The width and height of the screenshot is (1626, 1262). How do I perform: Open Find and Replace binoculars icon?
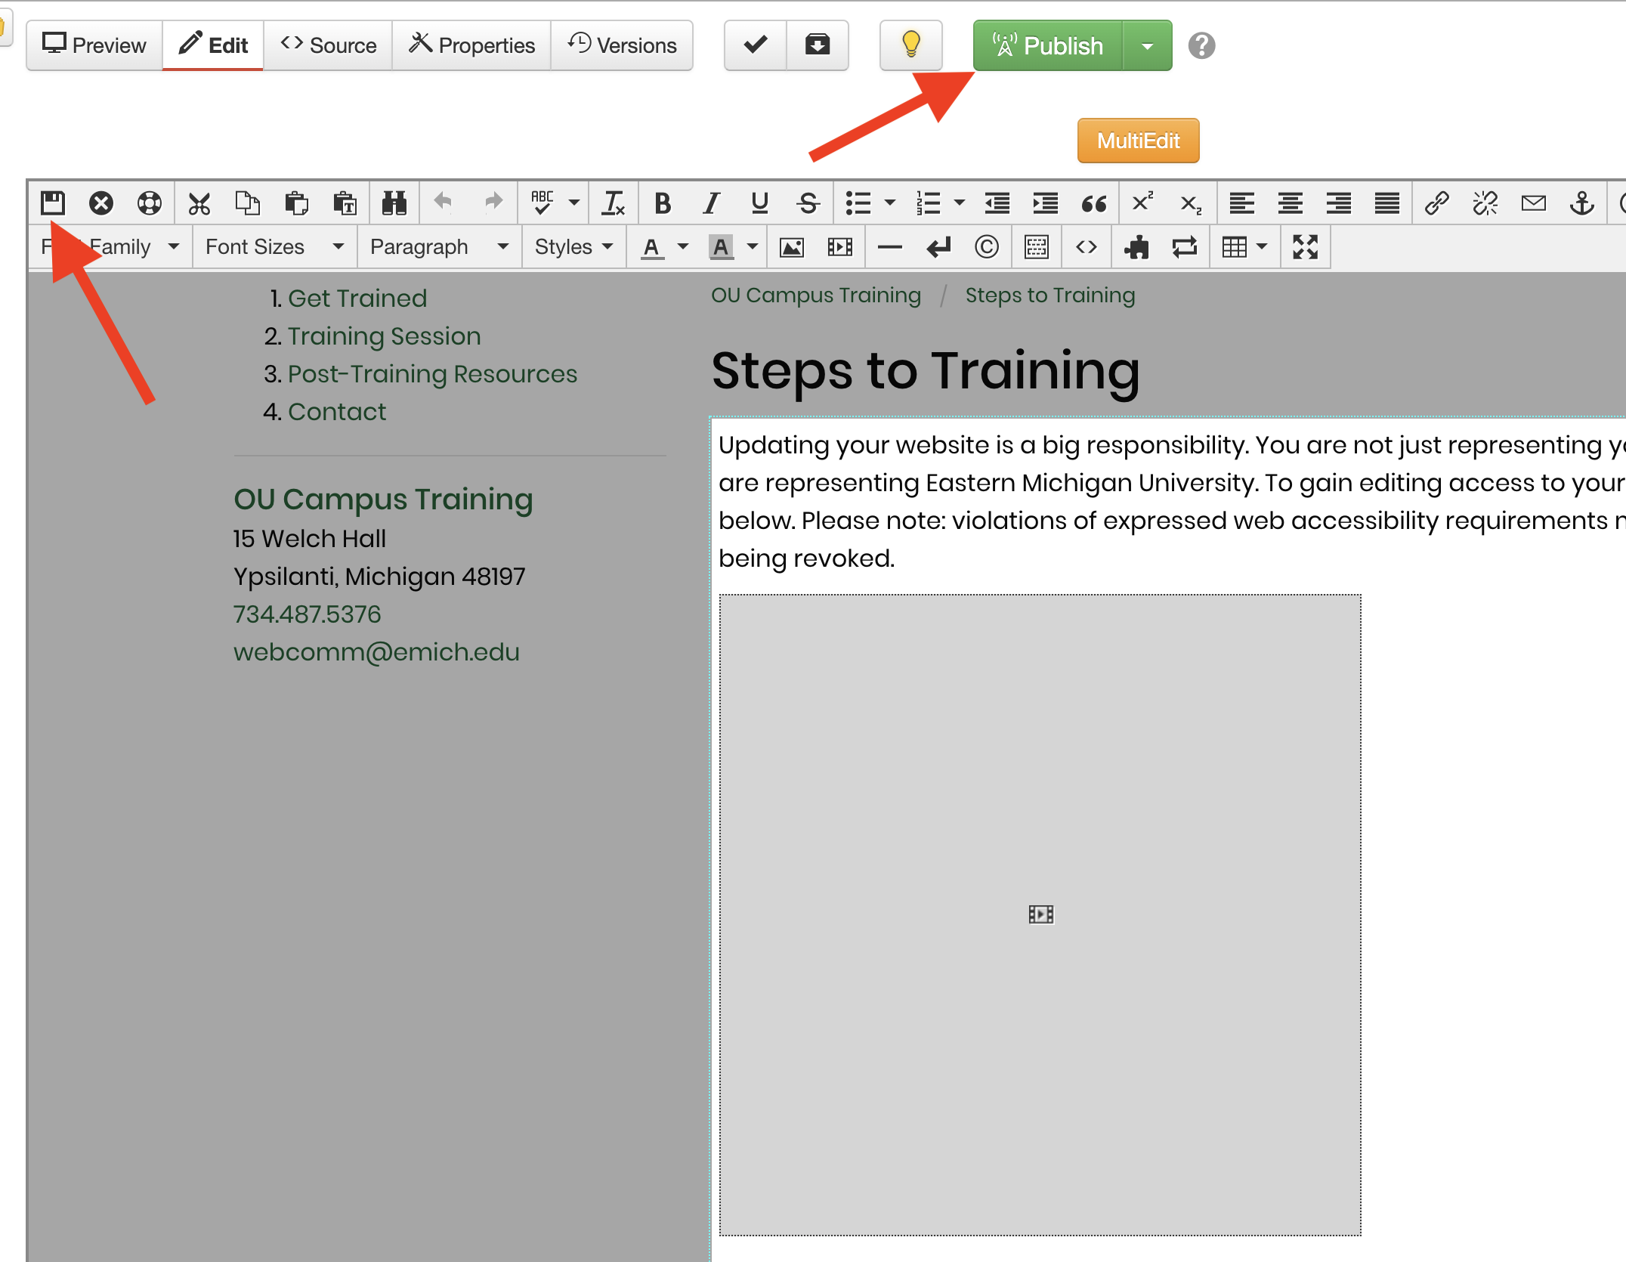[394, 203]
